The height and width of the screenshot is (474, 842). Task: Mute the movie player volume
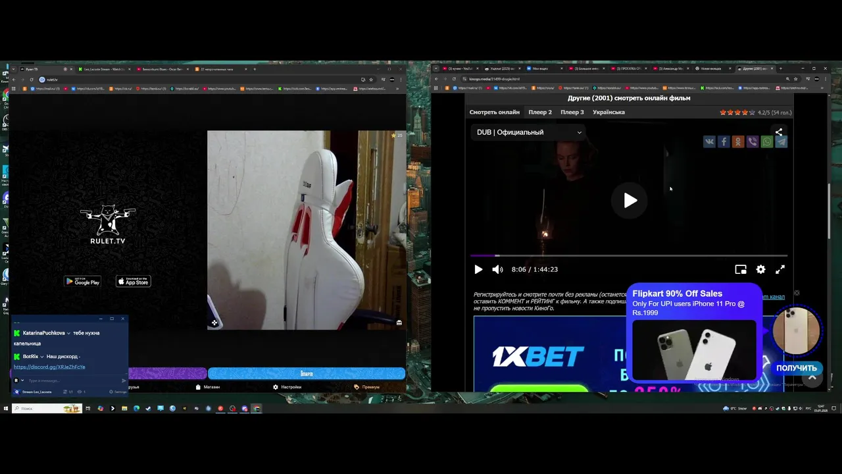pos(497,269)
